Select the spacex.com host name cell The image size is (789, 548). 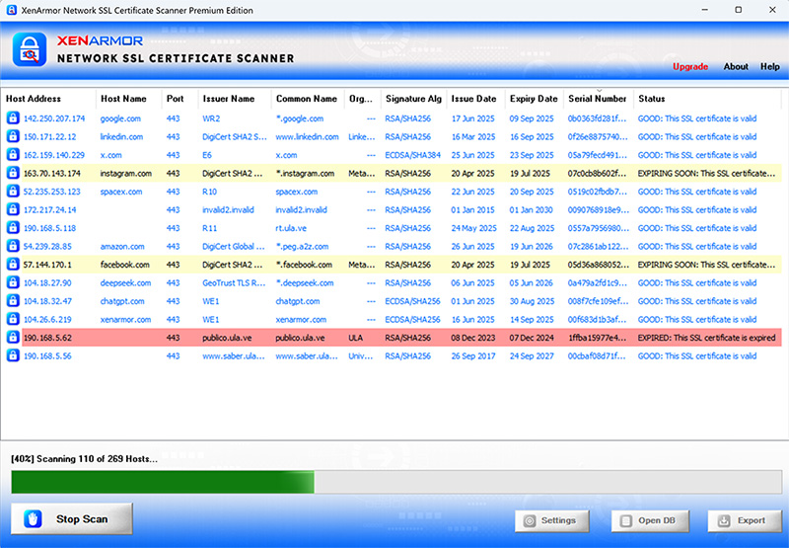(x=120, y=192)
